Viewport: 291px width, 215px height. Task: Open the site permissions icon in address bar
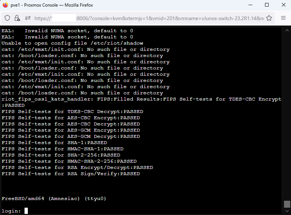[28, 18]
